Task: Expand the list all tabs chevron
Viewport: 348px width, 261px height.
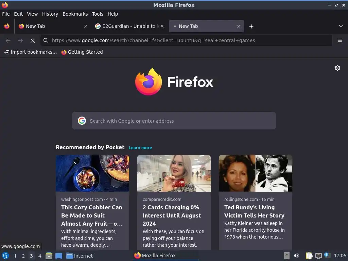Action: pyautogui.click(x=341, y=26)
